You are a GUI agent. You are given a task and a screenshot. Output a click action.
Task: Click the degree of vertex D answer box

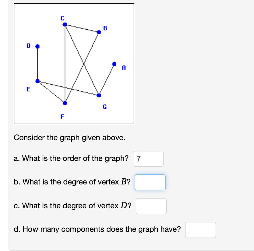(151, 206)
